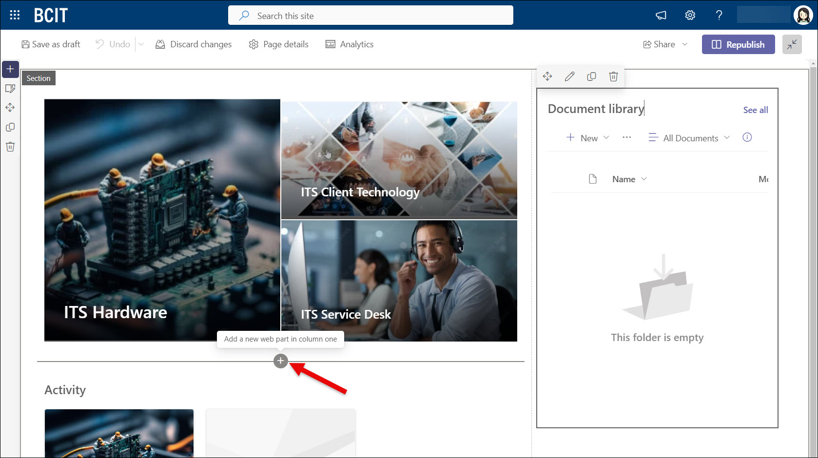The height and width of the screenshot is (458, 818).
Task: Click the duplicate web part icon
Action: [x=591, y=76]
